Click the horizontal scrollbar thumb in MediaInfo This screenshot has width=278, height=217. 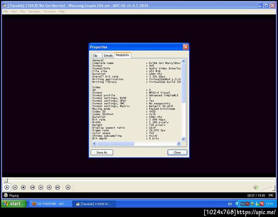pyautogui.click(x=115, y=143)
